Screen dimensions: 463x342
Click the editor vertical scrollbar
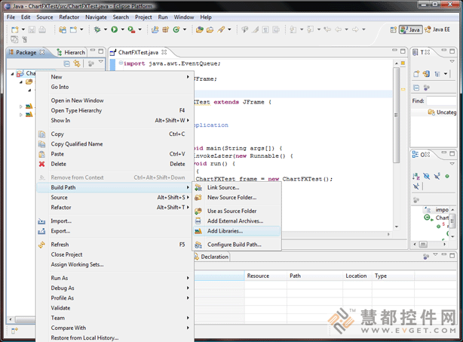point(397,116)
